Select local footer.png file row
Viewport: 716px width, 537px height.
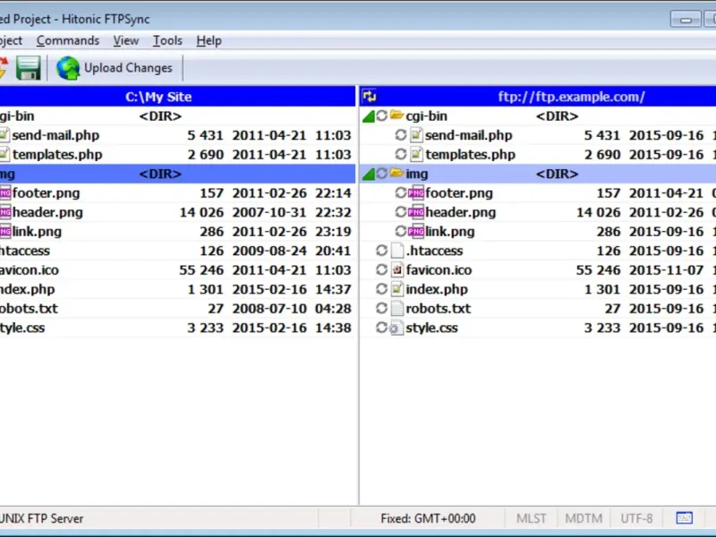click(x=177, y=193)
